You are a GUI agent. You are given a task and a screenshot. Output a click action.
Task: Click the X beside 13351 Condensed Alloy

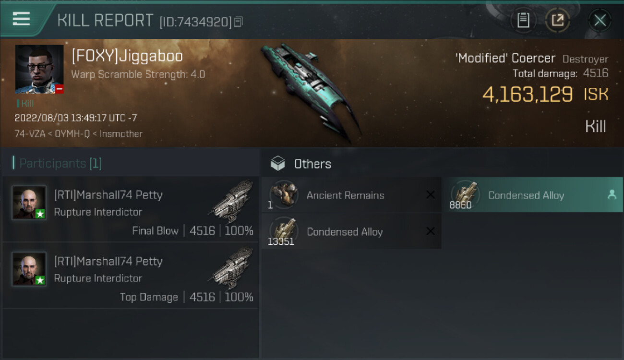tap(431, 231)
